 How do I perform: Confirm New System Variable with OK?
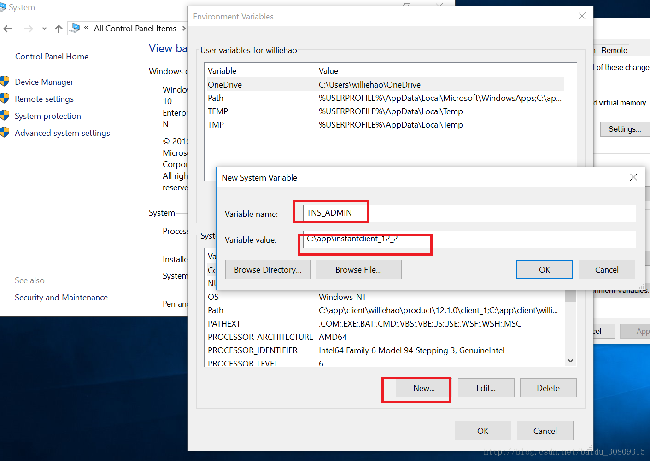pyautogui.click(x=545, y=269)
